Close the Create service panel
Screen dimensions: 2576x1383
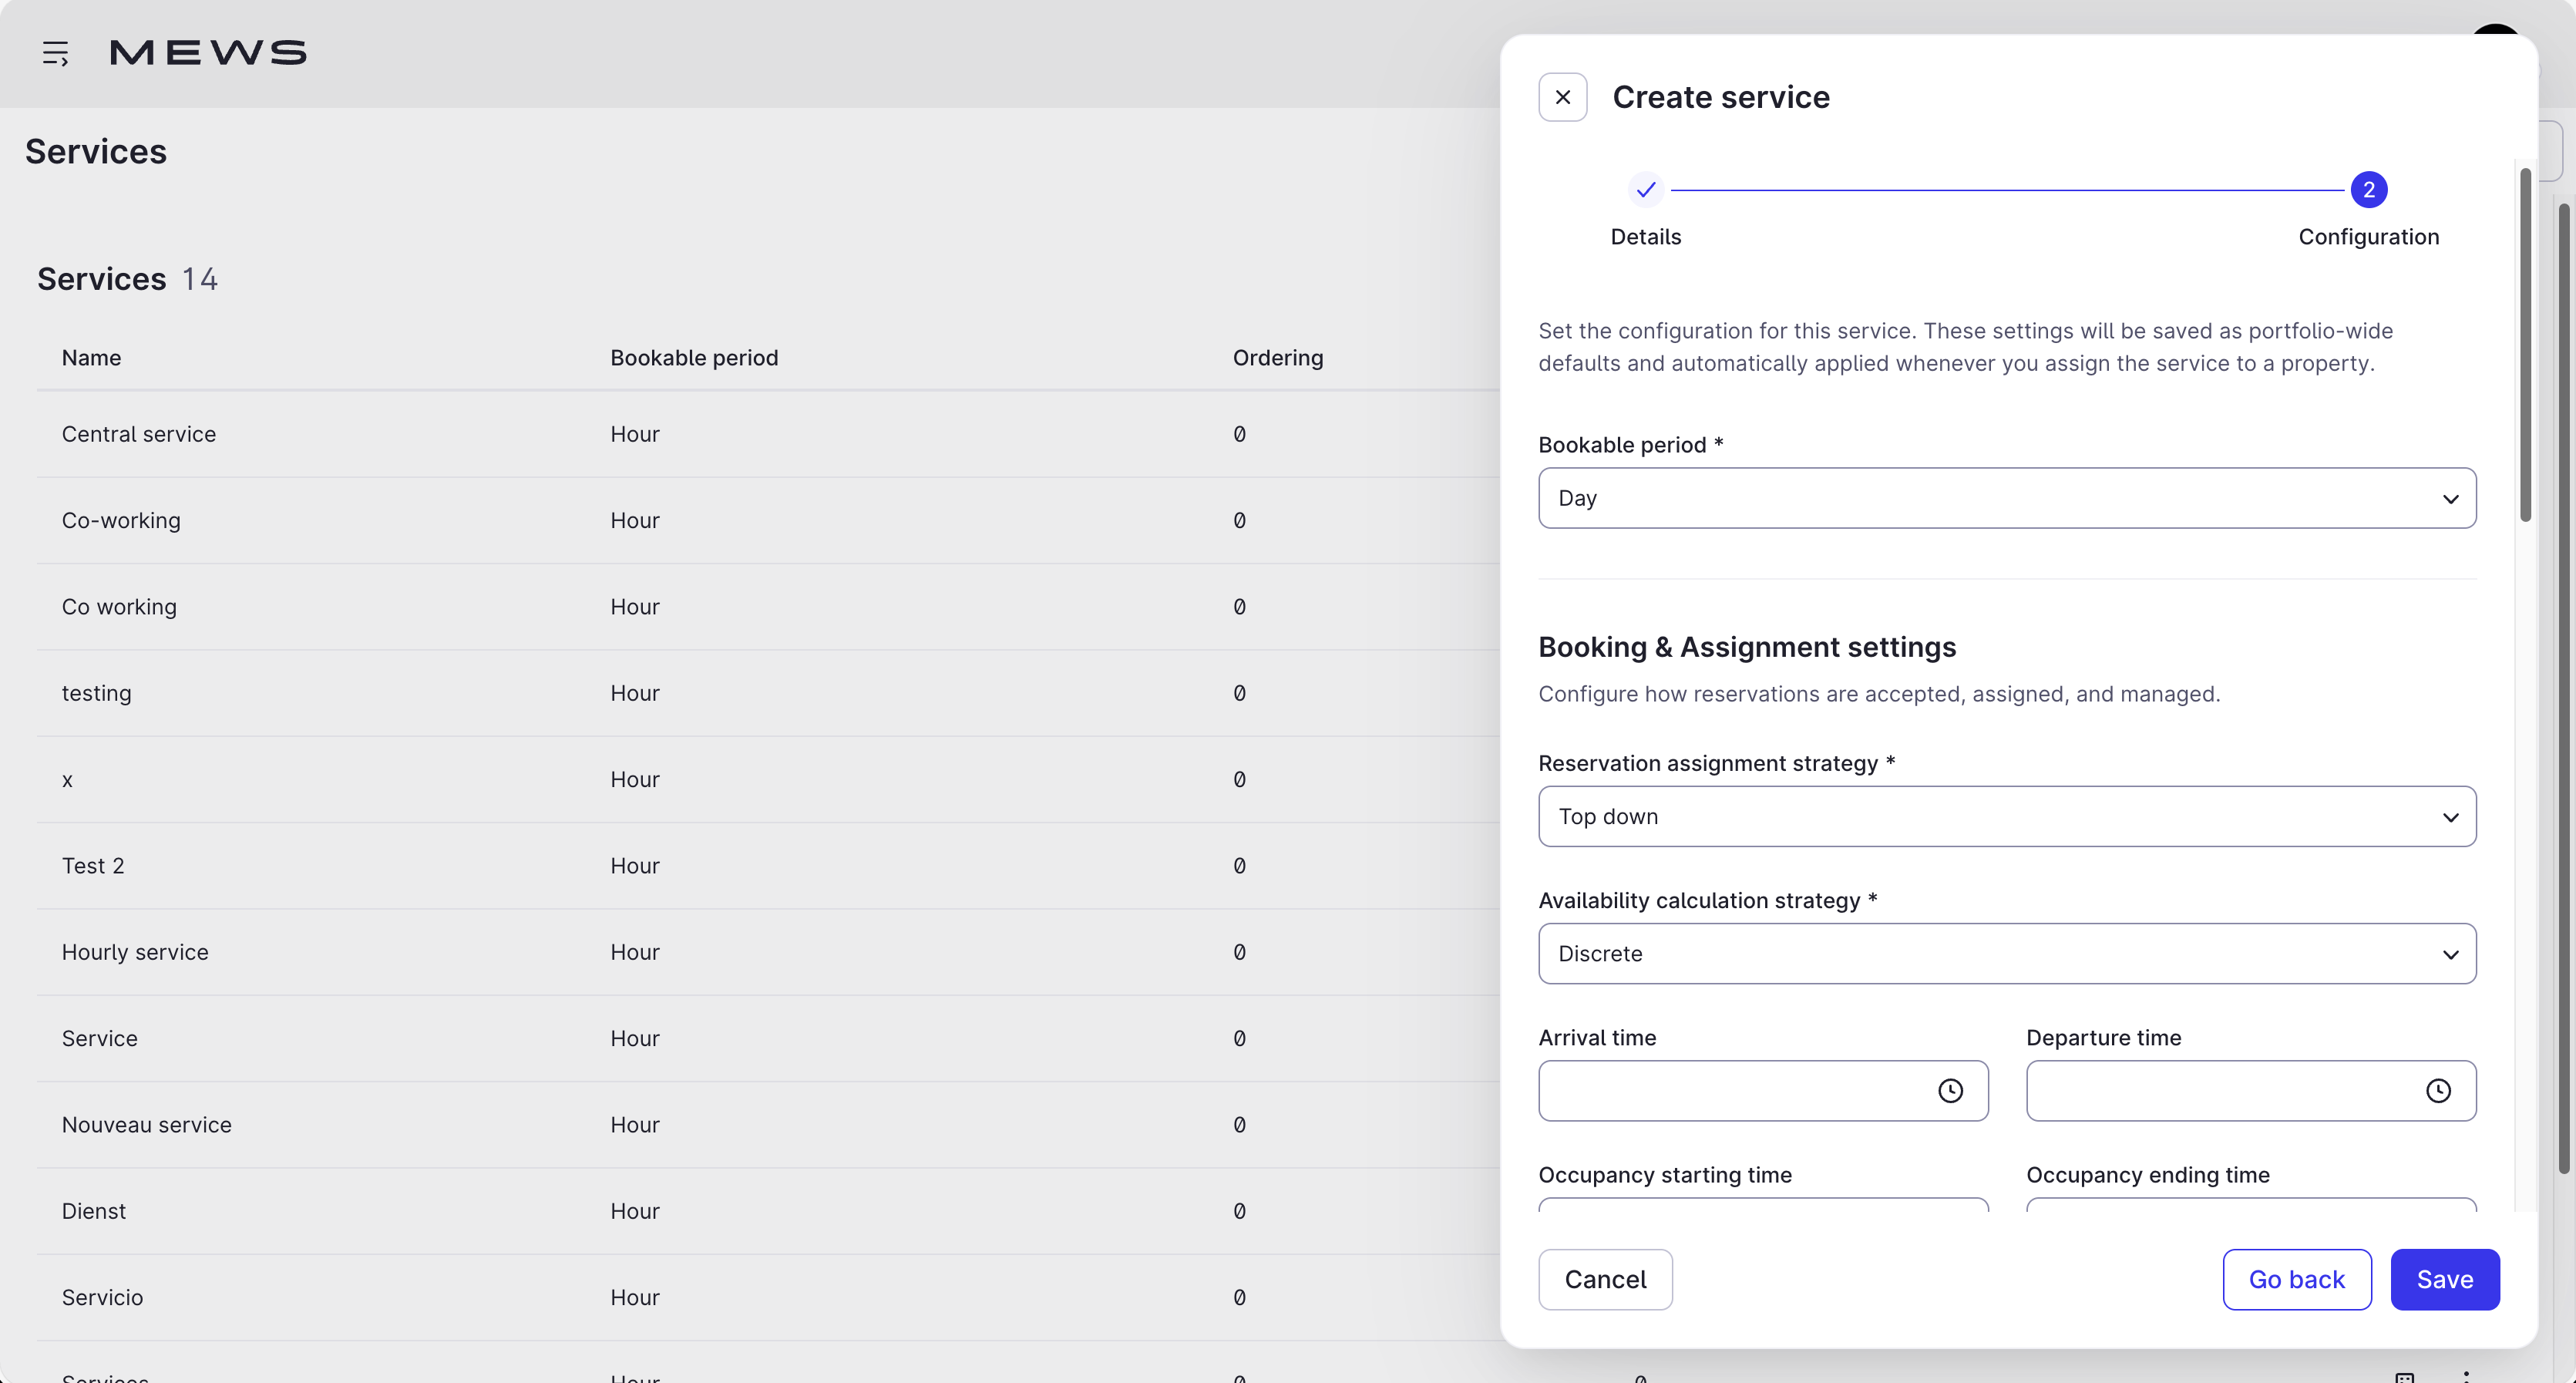[1562, 97]
